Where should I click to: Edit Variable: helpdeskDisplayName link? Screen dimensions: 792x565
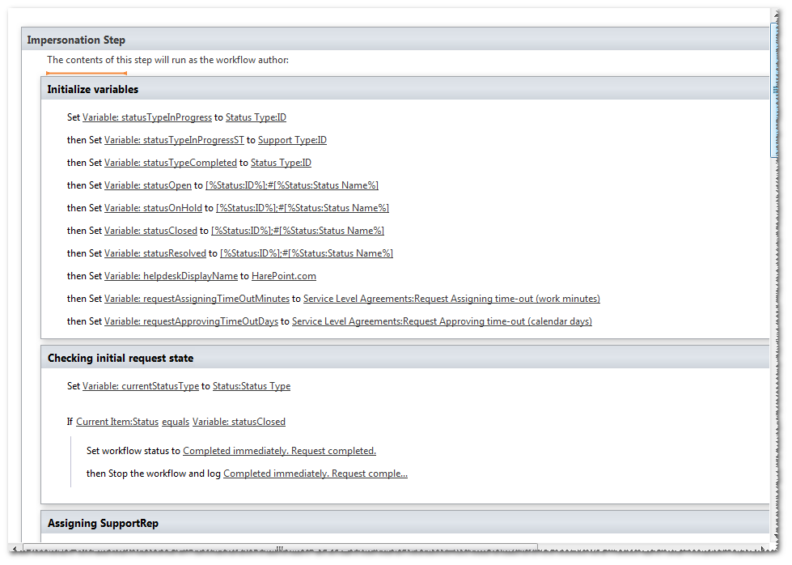[171, 276]
